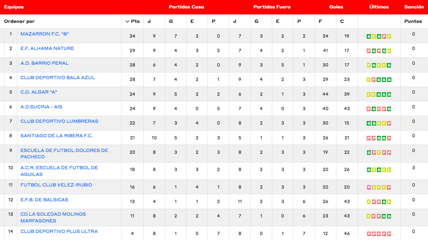Click the green G badge for Dolores de Pacheco
428x240 pixels.
[x=369, y=153]
